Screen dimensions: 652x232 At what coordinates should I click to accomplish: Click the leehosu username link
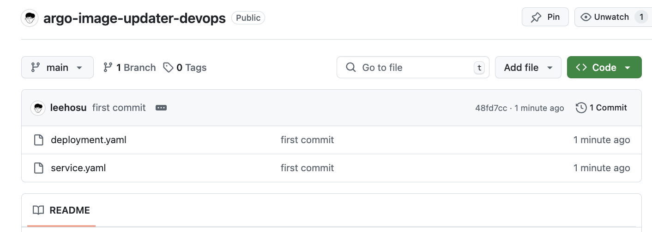pyautogui.click(x=68, y=108)
